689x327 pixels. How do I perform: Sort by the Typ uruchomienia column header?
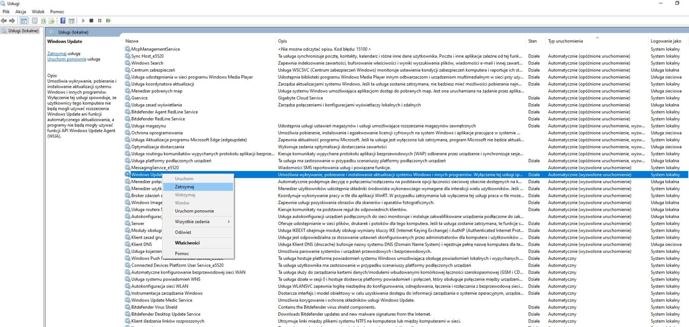[x=565, y=41]
